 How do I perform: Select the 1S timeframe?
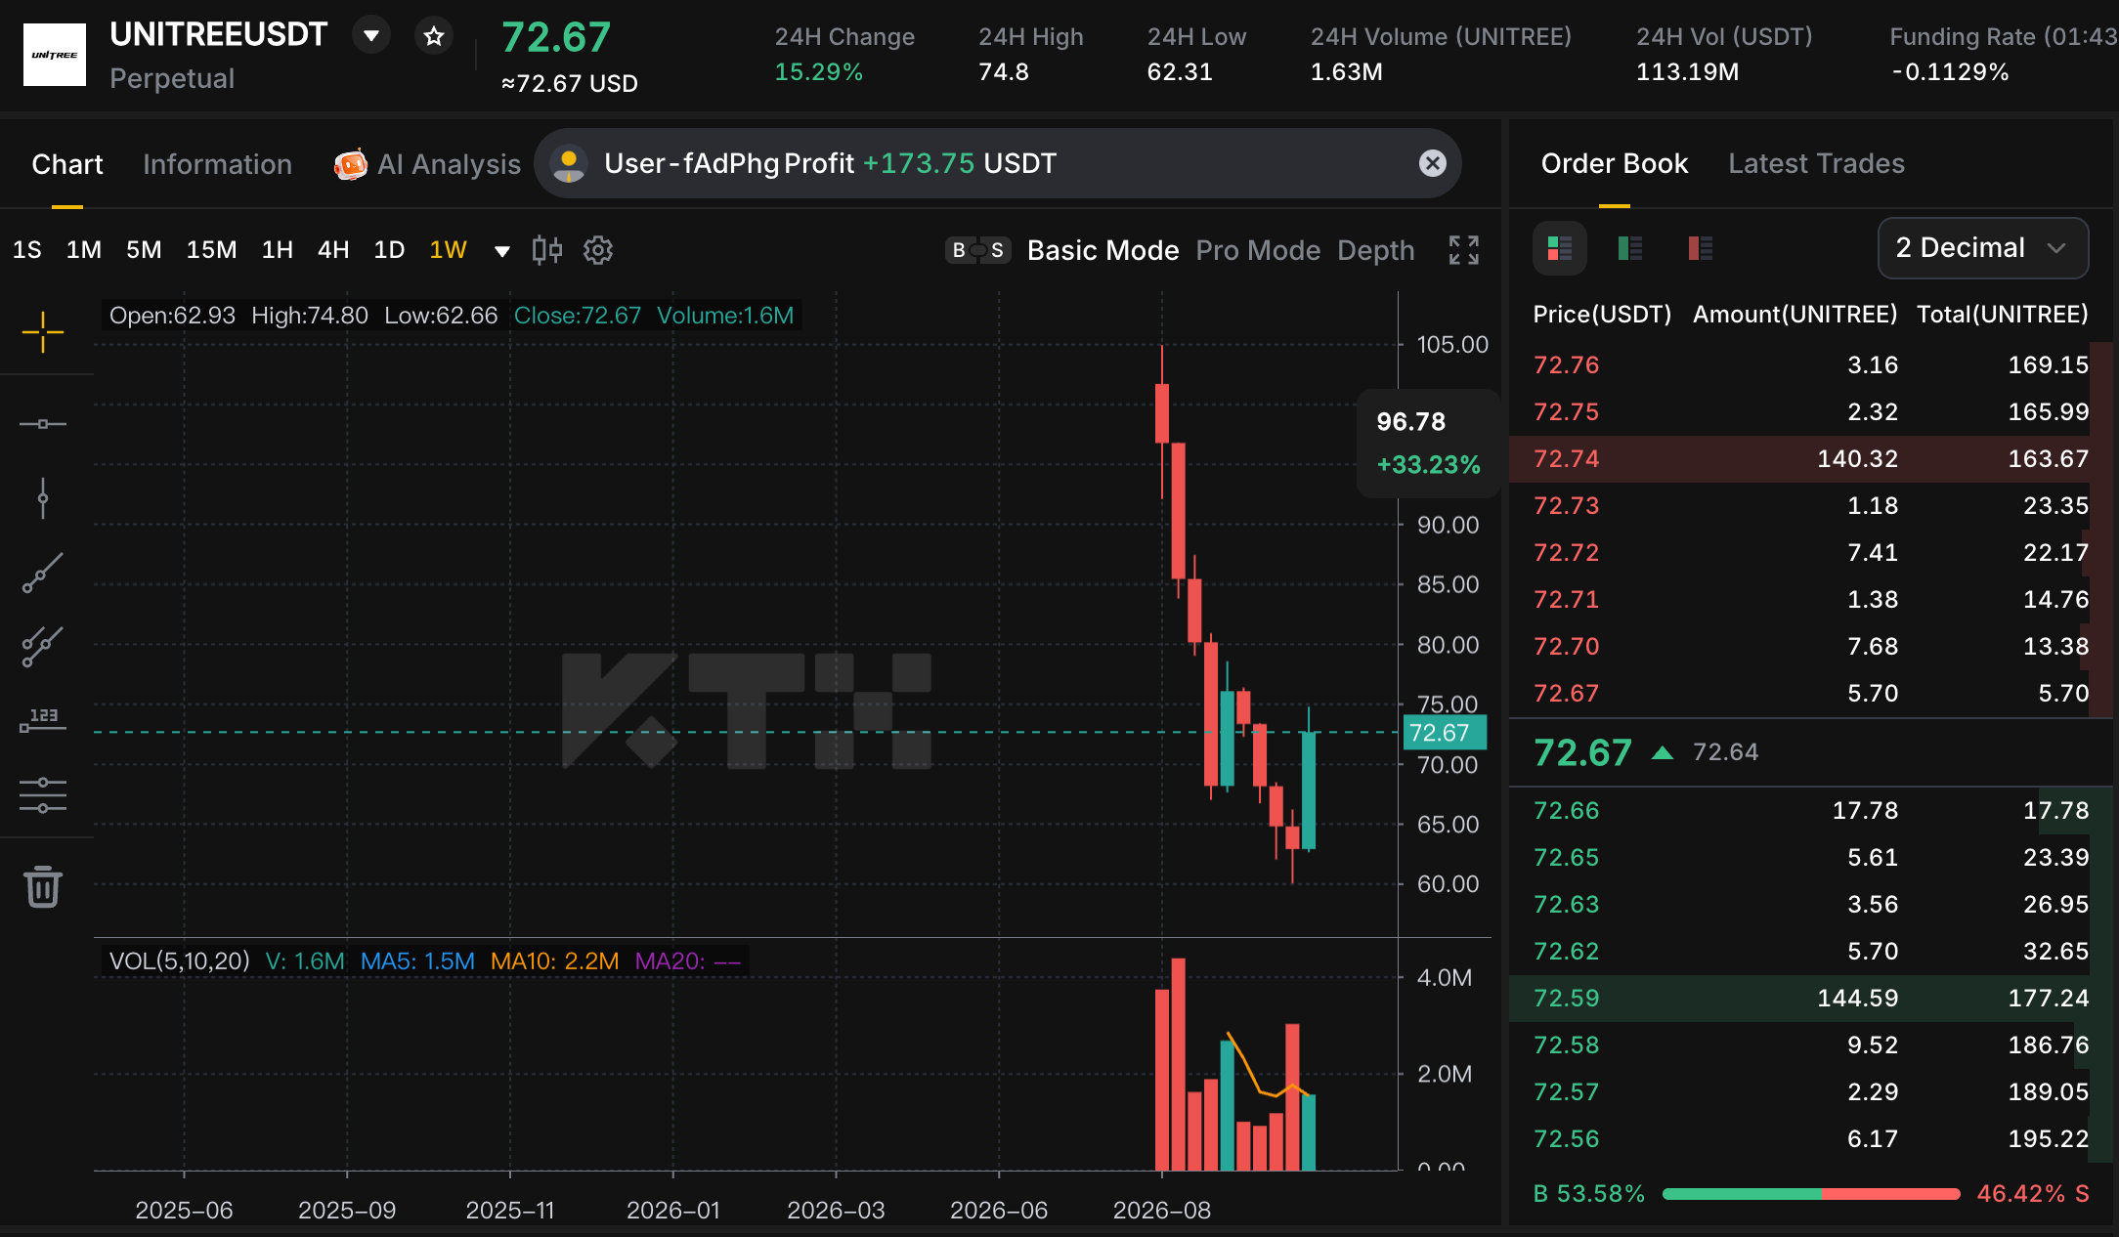pyautogui.click(x=27, y=250)
